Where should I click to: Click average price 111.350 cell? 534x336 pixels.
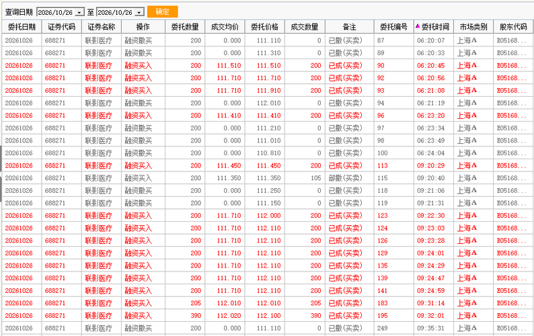(x=225, y=178)
